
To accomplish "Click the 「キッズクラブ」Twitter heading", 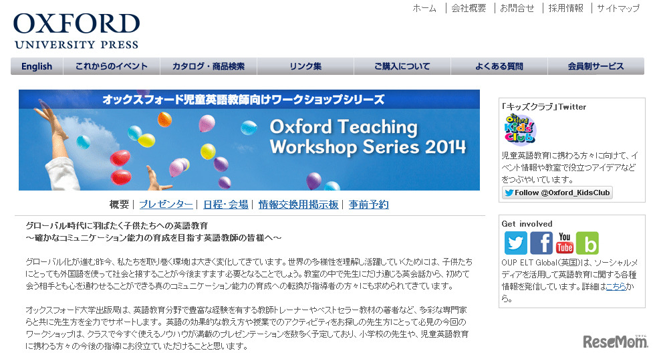I will 544,107.
